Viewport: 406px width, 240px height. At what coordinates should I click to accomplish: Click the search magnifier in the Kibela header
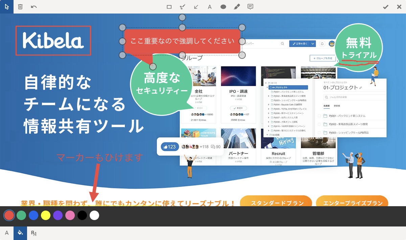click(283, 44)
